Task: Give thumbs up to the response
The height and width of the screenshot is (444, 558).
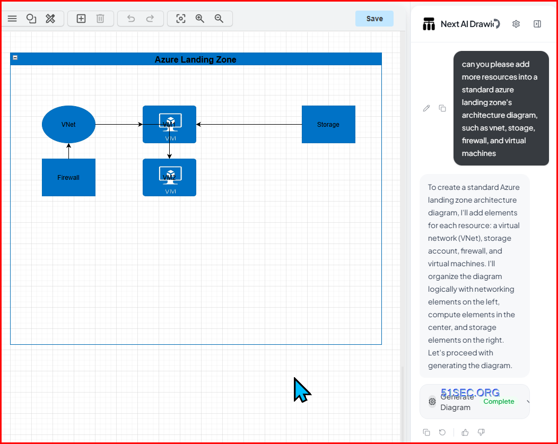Action: point(465,432)
